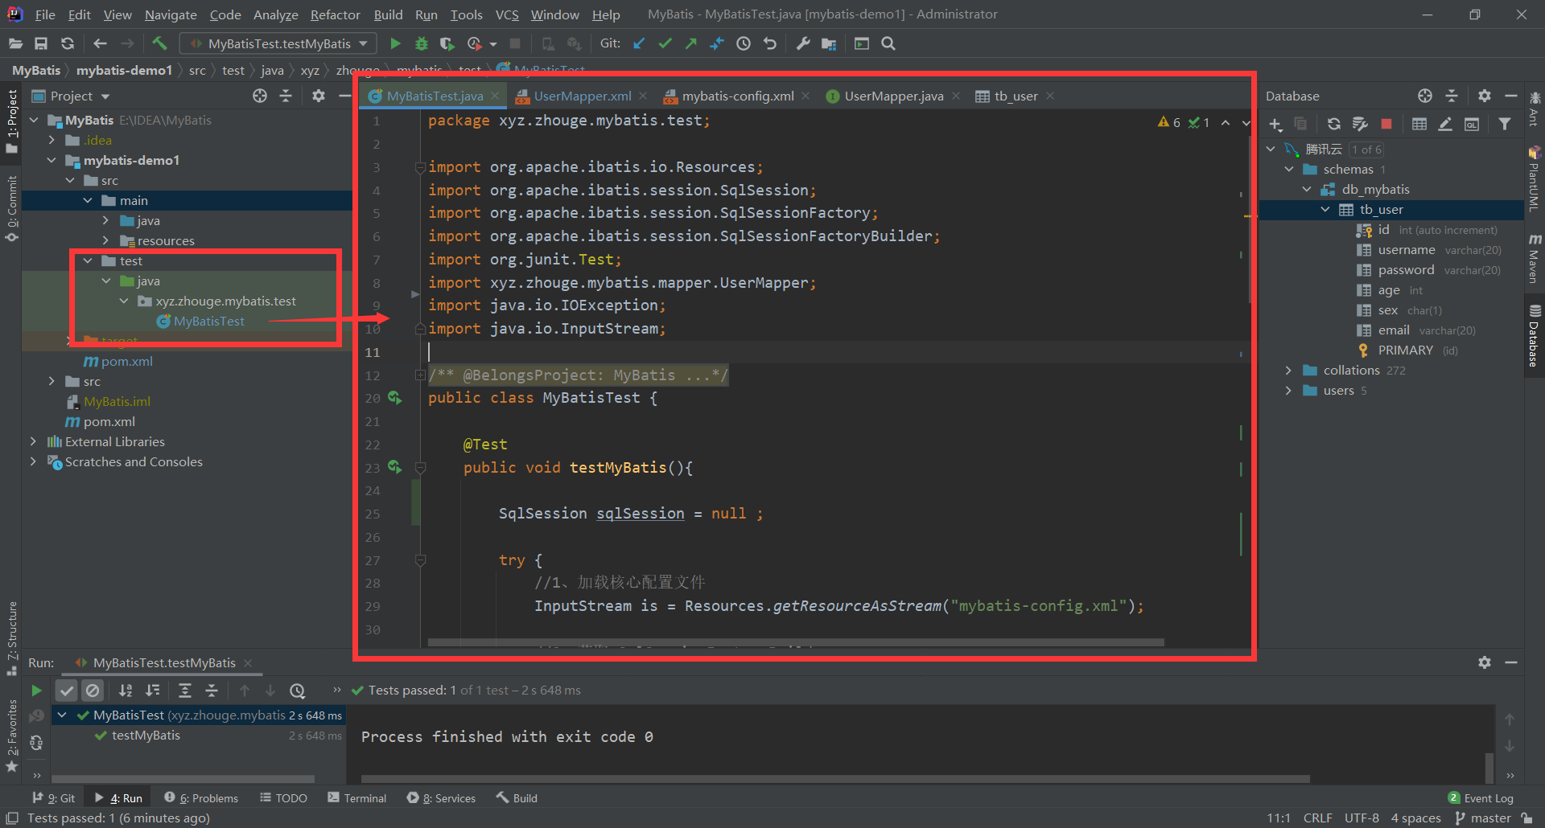Toggle the Maven tool window
This screenshot has width=1545, height=828.
(1535, 257)
